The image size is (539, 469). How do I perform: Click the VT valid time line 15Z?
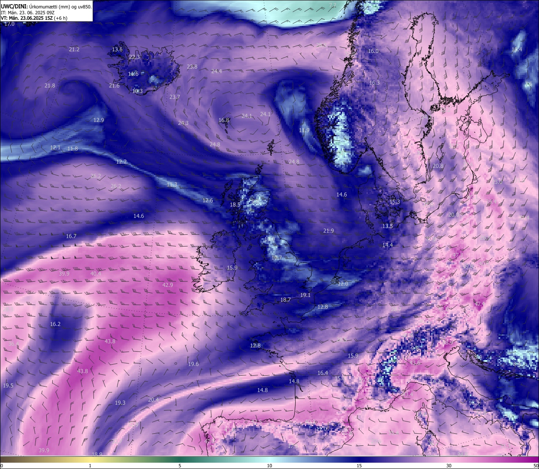pos(34,18)
